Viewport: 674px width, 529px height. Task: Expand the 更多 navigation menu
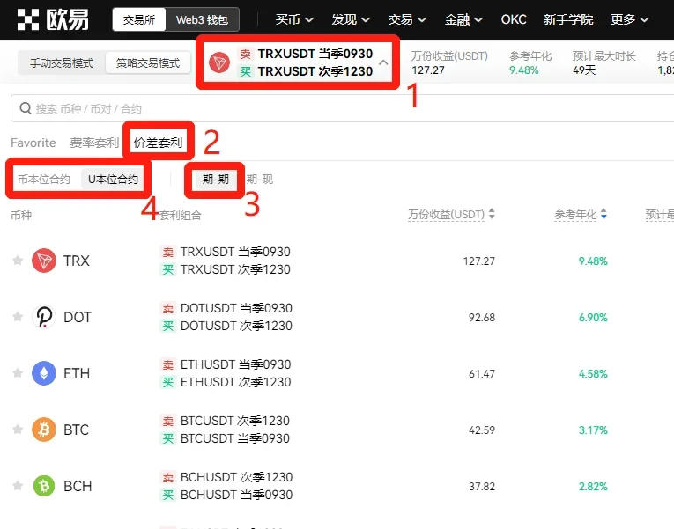pyautogui.click(x=629, y=19)
